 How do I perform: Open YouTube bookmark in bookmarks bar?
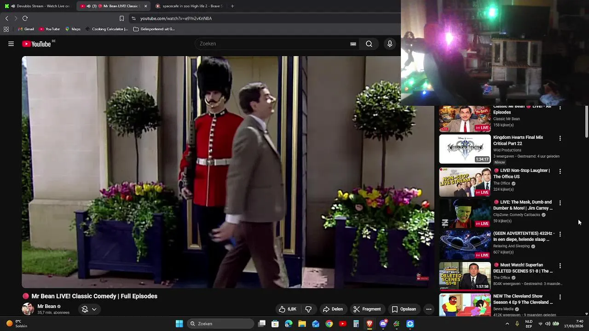click(49, 29)
